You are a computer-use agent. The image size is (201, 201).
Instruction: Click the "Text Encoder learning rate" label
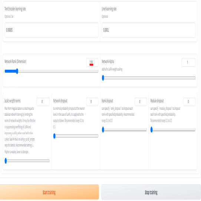point(15,9)
